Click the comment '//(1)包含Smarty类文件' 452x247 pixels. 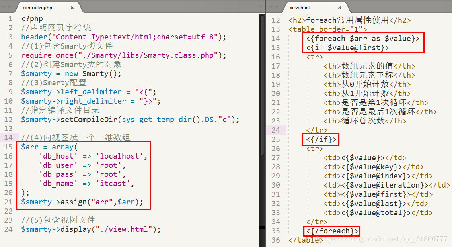click(x=67, y=46)
